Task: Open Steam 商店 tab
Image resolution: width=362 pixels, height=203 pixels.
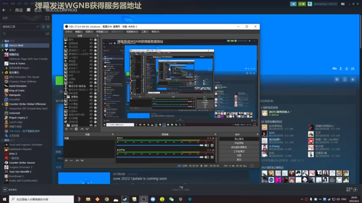Action: click(19, 10)
